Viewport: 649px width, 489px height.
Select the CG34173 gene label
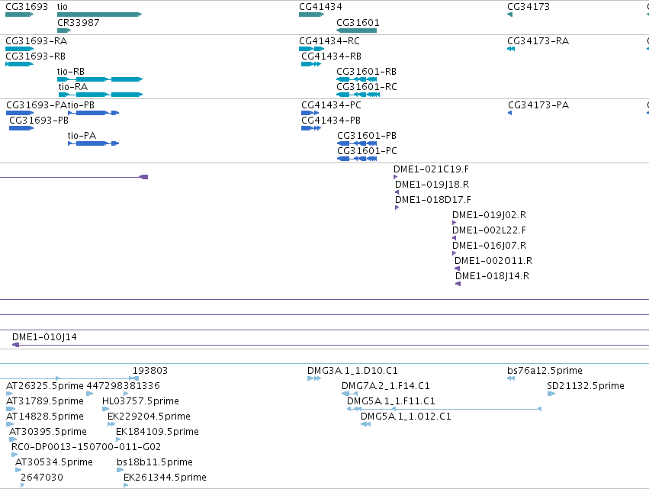[529, 7]
